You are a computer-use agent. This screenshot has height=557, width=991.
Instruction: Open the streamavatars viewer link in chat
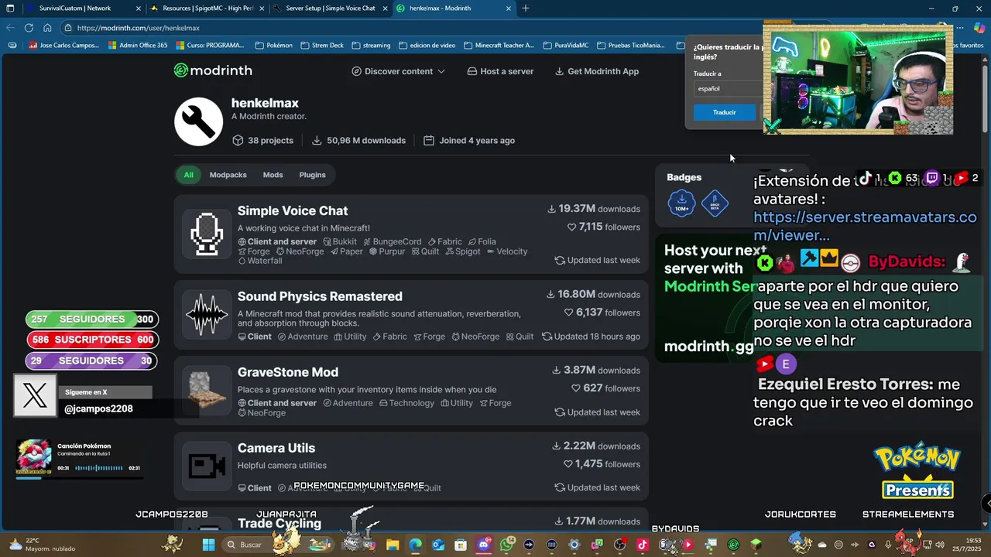[x=865, y=227]
